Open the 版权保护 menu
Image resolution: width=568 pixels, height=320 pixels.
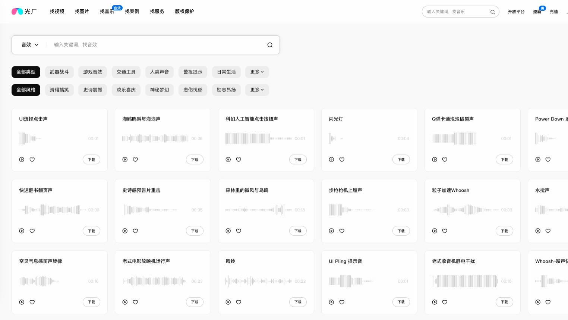(184, 12)
